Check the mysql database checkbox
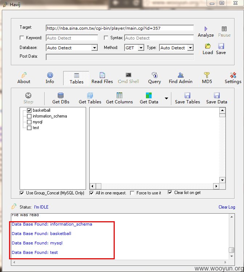Screen dimensions: 244x272 pyautogui.click(x=29, y=122)
